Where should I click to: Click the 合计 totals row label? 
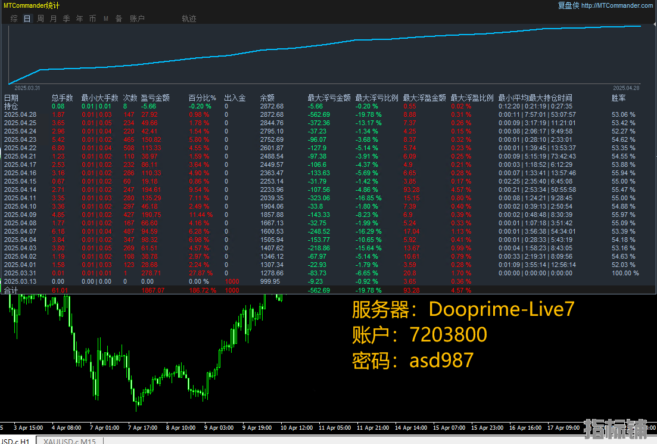11,290
